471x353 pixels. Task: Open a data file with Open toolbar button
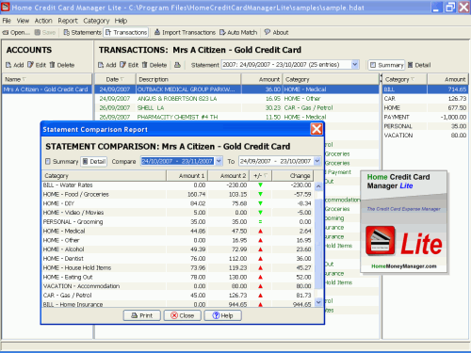(x=16, y=32)
